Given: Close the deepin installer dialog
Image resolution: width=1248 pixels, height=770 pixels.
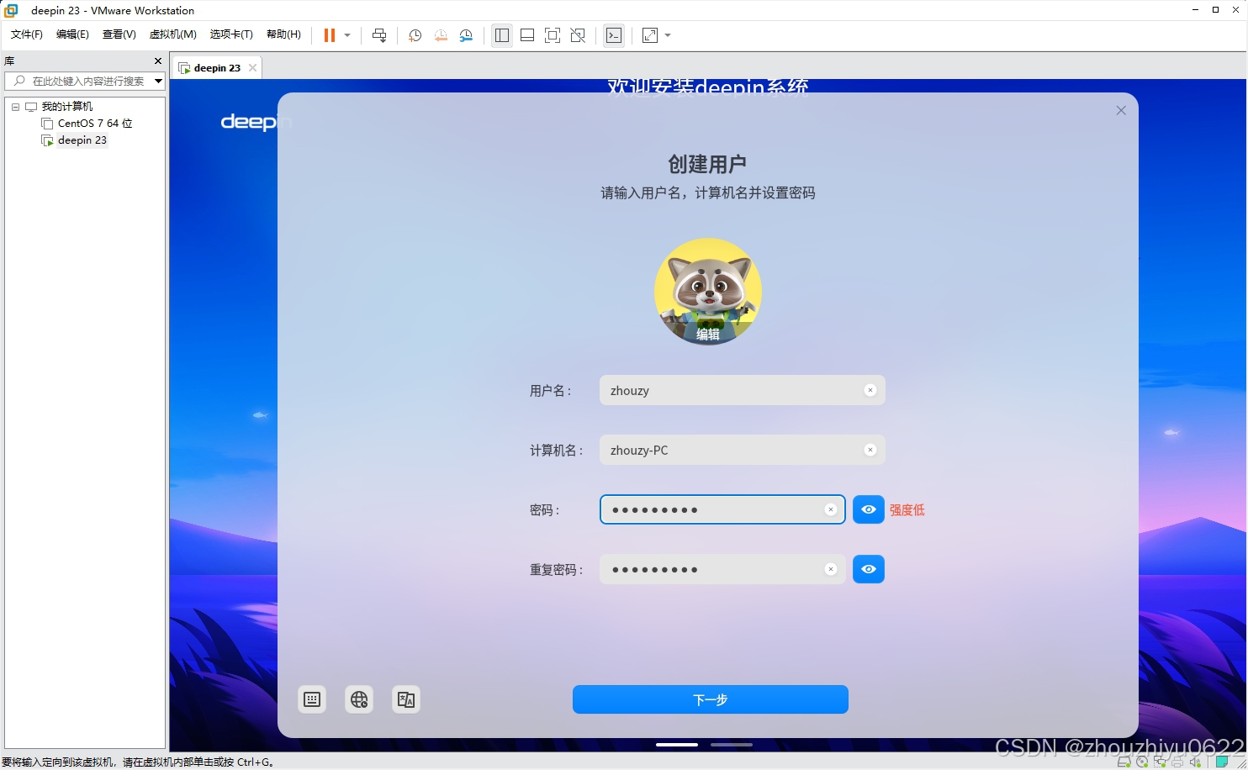Looking at the screenshot, I should (x=1121, y=110).
